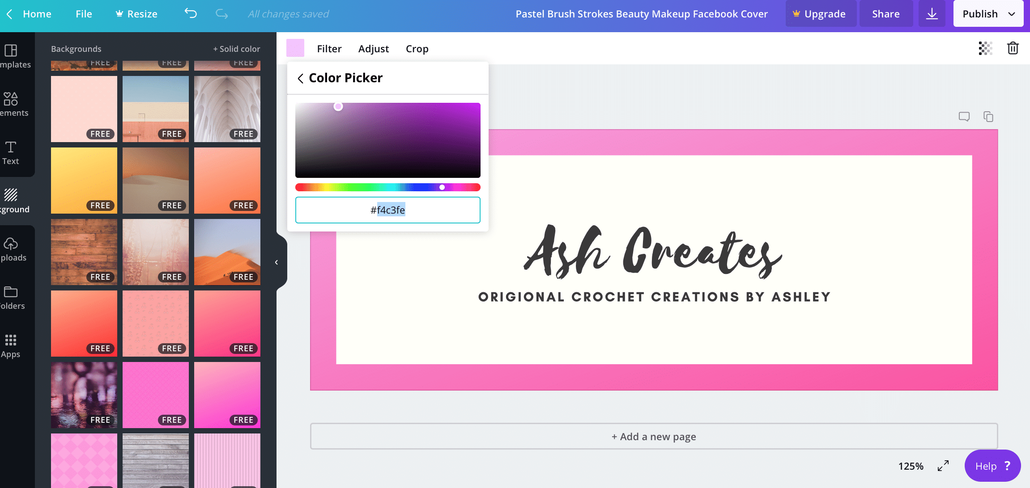Screen dimensions: 1030x488
Task: Click the Share button
Action: [885, 14]
